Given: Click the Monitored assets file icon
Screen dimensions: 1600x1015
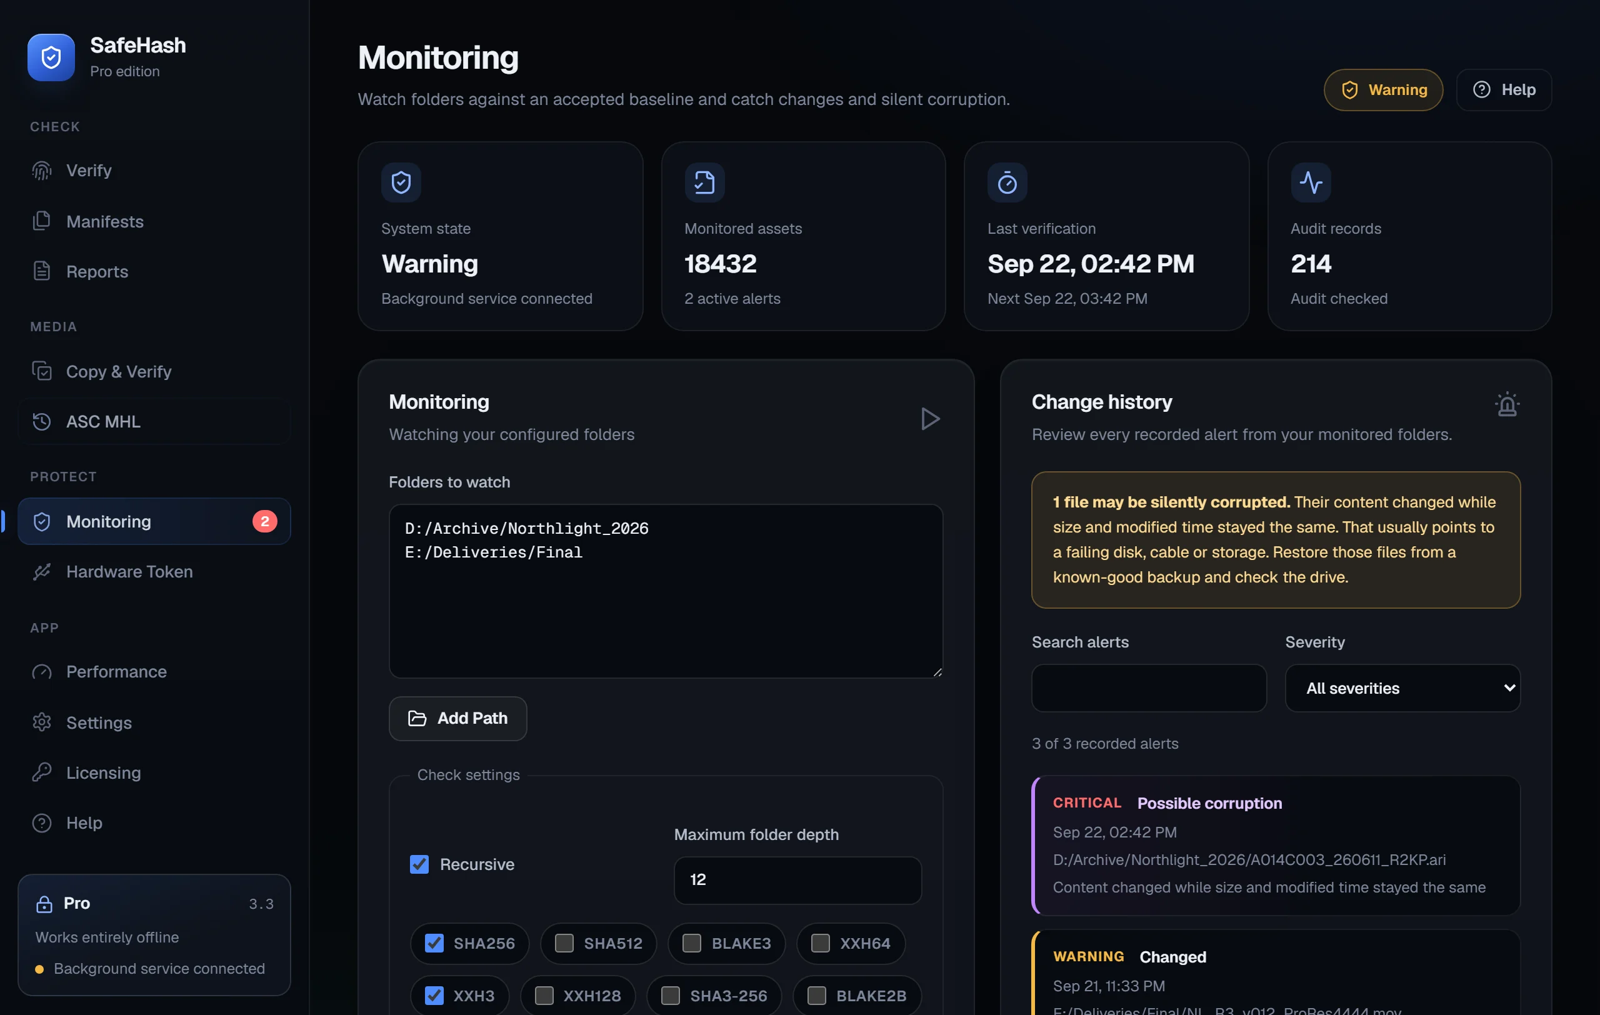Looking at the screenshot, I should coord(704,182).
